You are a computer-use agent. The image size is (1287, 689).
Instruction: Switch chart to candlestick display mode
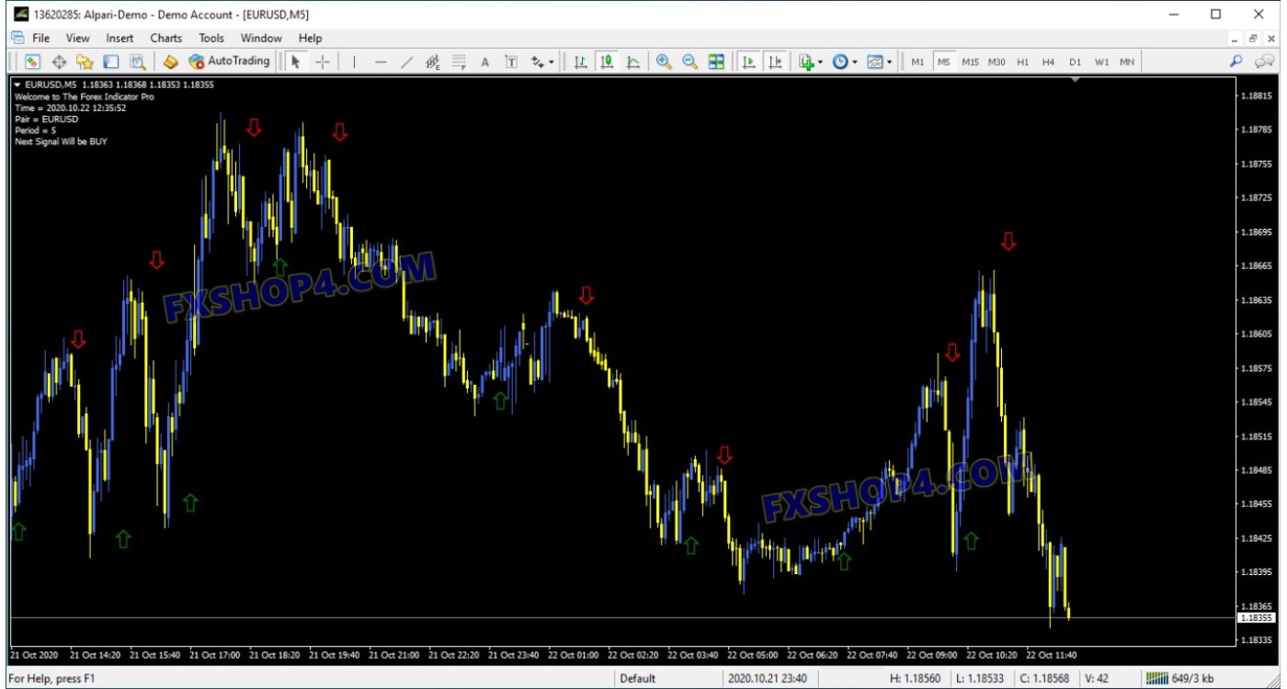607,62
